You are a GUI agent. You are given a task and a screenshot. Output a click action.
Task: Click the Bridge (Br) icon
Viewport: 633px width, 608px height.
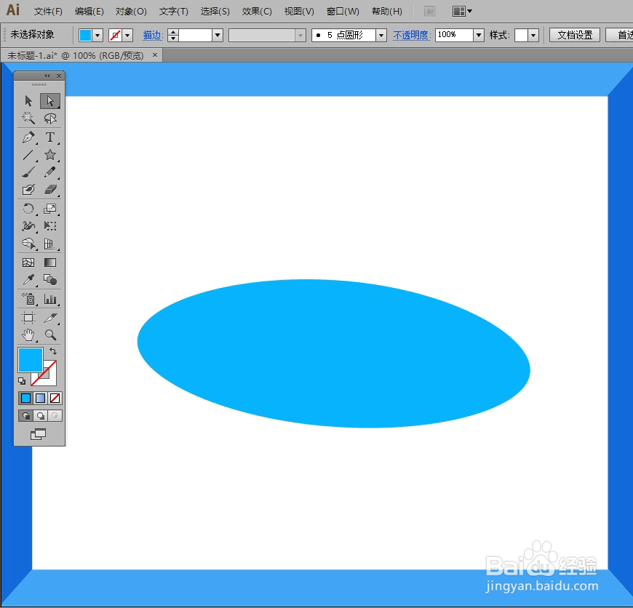coord(430,12)
